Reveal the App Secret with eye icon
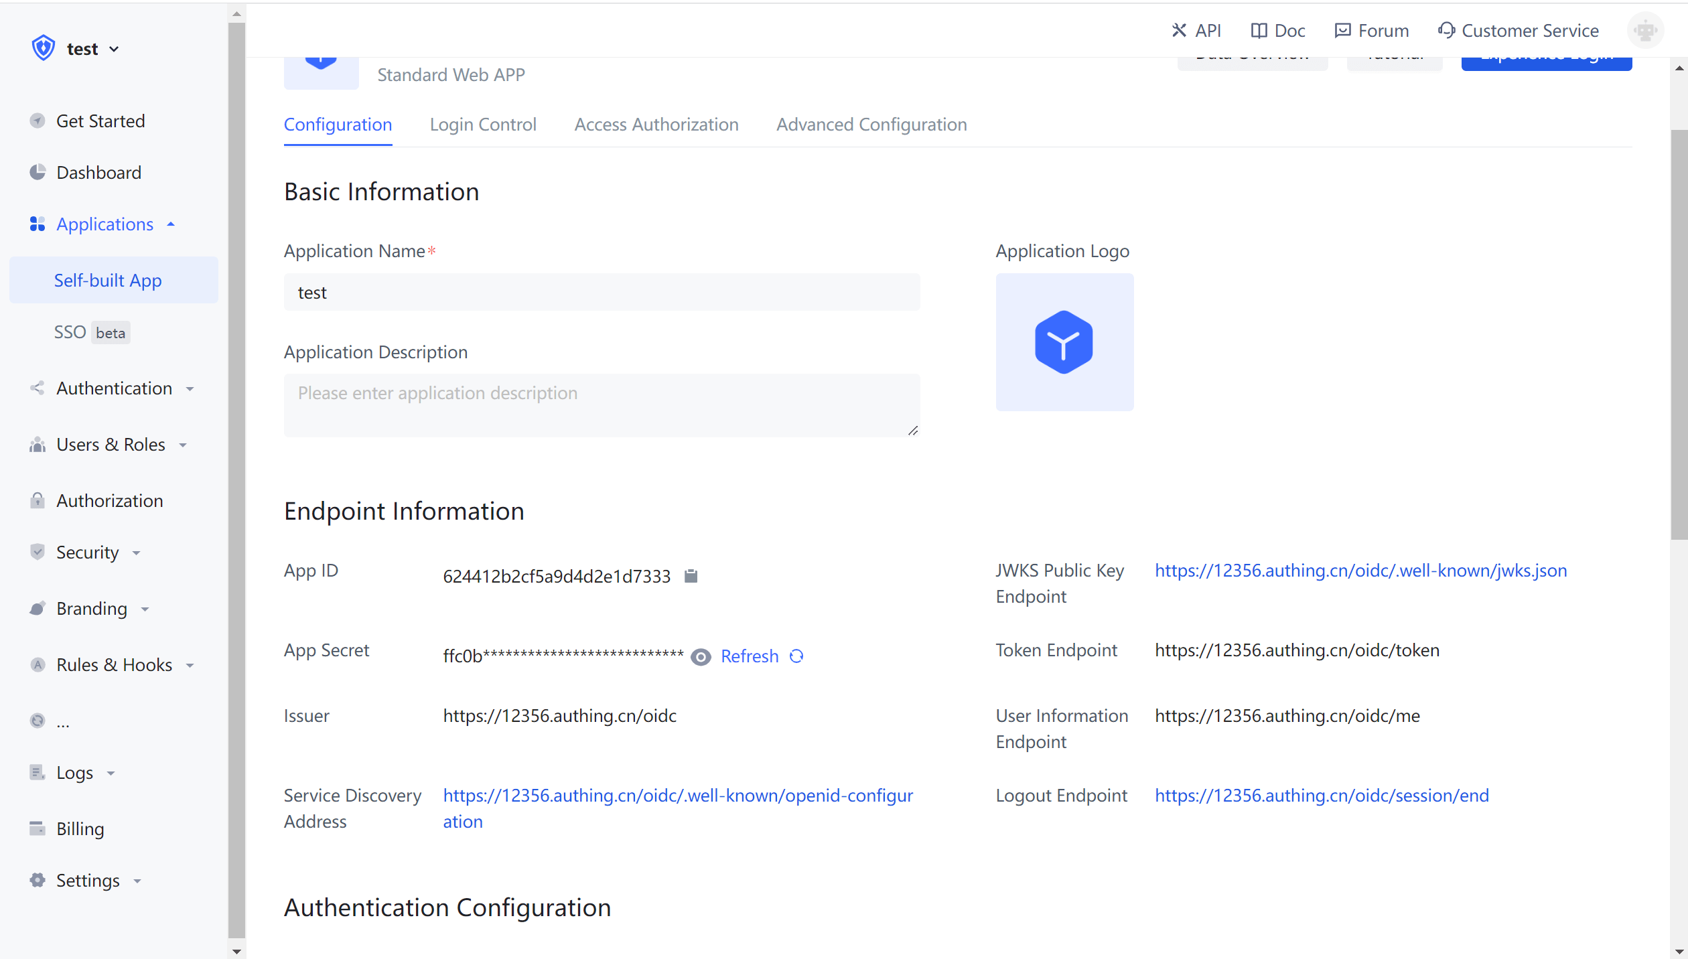Image resolution: width=1688 pixels, height=959 pixels. coord(701,657)
